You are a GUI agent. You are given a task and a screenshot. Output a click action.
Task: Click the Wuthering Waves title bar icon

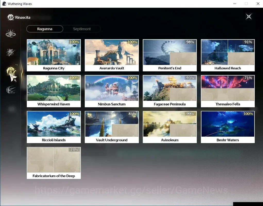[4, 4]
